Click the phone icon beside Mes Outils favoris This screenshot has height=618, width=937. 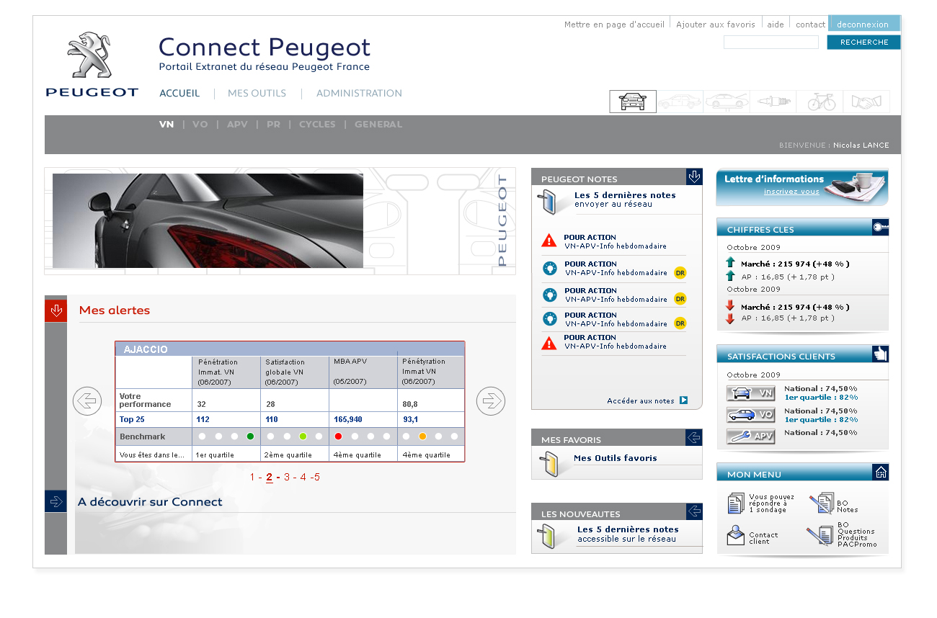(549, 464)
